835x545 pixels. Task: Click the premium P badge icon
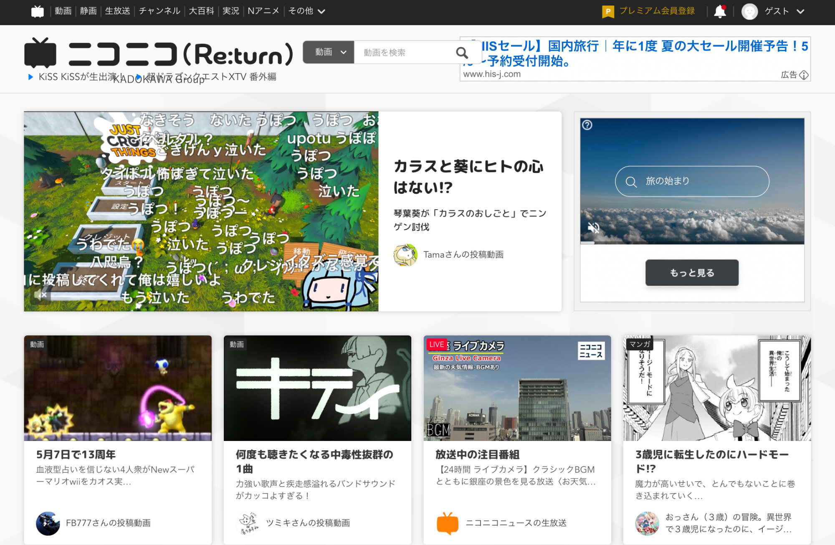tap(608, 12)
